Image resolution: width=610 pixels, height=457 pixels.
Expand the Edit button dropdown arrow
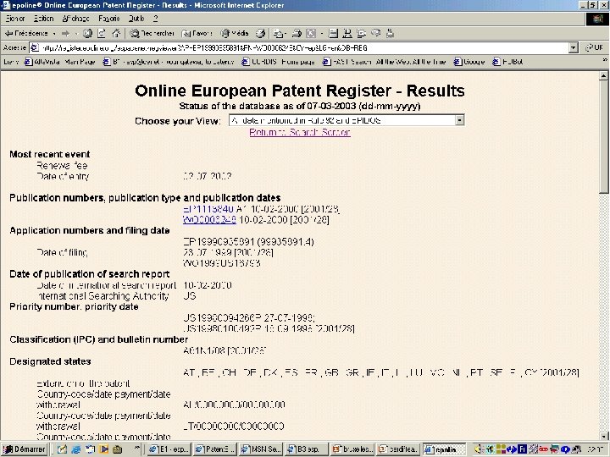click(x=321, y=34)
